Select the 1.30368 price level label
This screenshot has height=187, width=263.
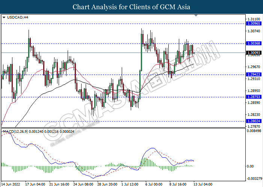pyautogui.click(x=254, y=43)
